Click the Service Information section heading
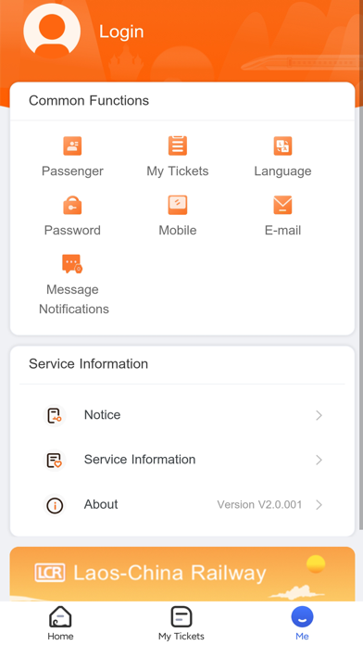 pyautogui.click(x=88, y=364)
